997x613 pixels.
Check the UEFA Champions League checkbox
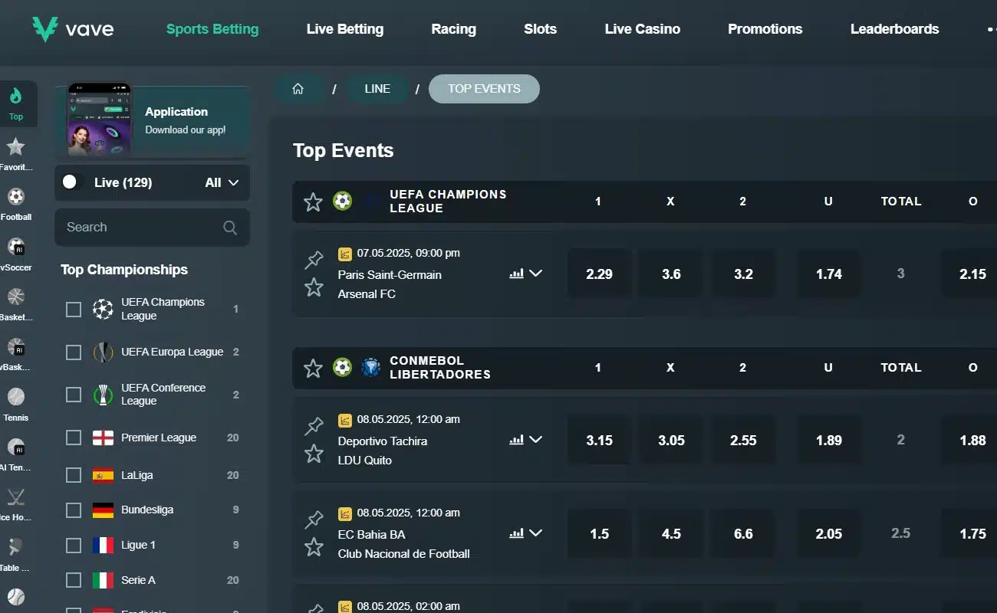(74, 309)
